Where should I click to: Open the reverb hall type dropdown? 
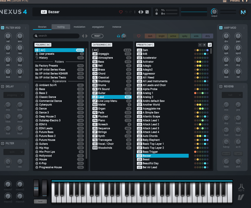(x=232, y=95)
